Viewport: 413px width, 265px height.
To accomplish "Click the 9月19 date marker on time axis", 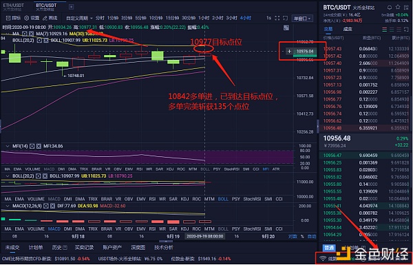I will click(x=173, y=236).
